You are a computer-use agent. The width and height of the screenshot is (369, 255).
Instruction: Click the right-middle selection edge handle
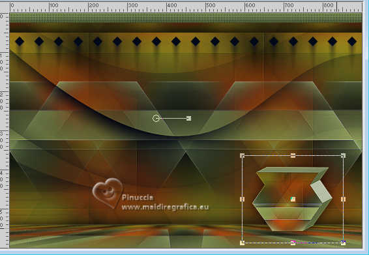343,199
